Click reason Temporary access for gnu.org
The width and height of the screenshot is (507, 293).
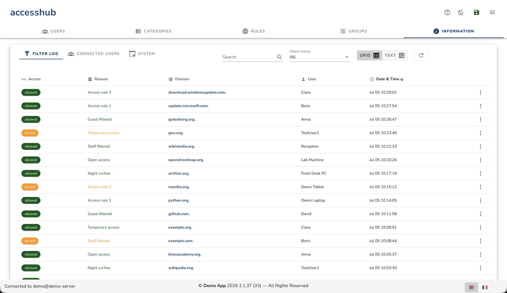click(103, 133)
